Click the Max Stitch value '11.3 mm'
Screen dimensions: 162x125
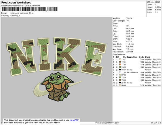pyautogui.click(x=130, y=44)
